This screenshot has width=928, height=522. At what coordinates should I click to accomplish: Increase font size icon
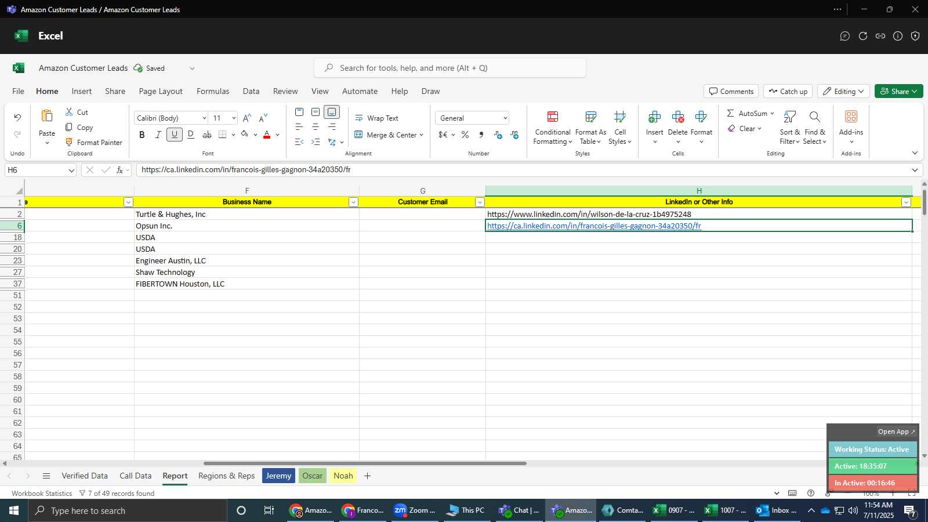[247, 118]
